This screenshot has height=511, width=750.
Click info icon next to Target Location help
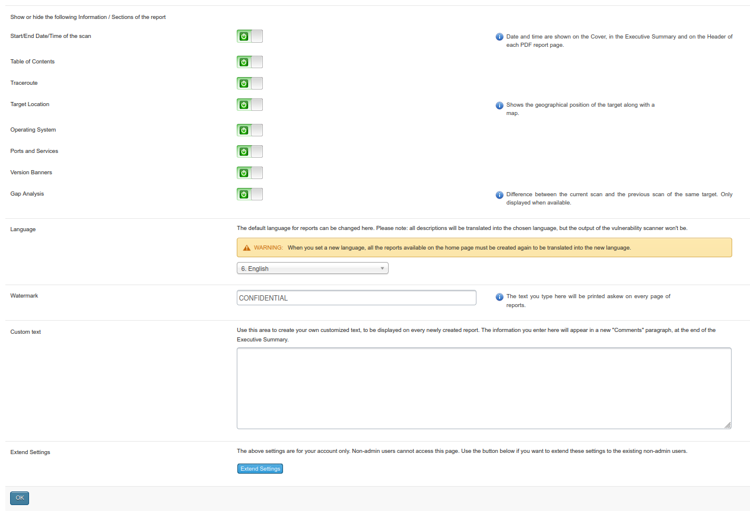[x=499, y=106]
